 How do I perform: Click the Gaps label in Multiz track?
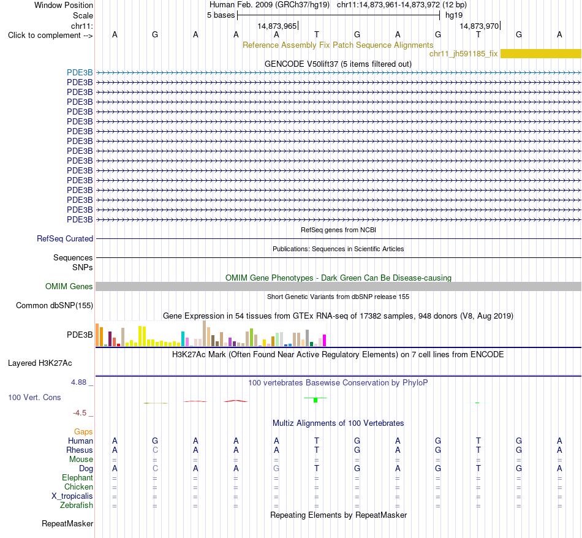coord(83,431)
